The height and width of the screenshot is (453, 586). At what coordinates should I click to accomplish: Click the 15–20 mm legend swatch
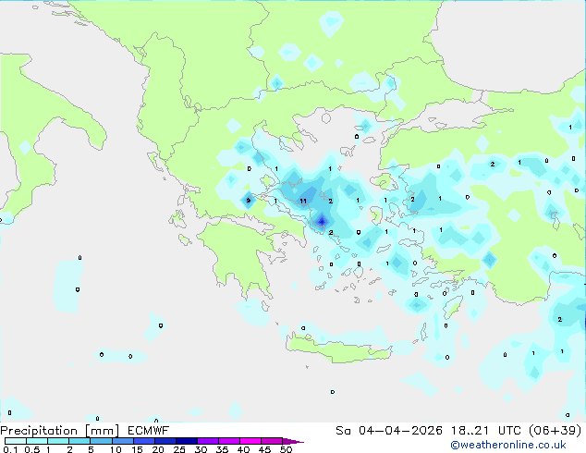[144, 441]
